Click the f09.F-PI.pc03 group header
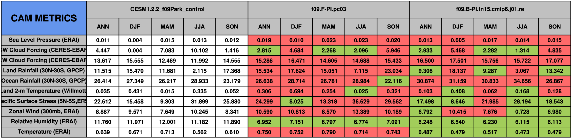The height and width of the screenshot is (139, 572). pyautogui.click(x=329, y=9)
